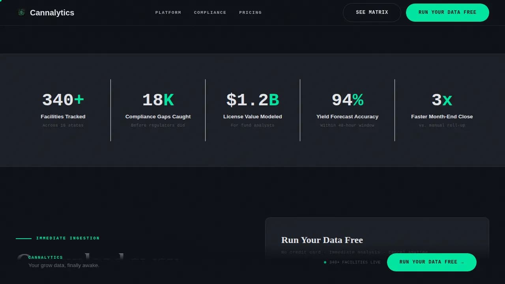Screen dimensions: 505x284
Task: Select the Run Your Data Free card heading
Action: click(322, 240)
